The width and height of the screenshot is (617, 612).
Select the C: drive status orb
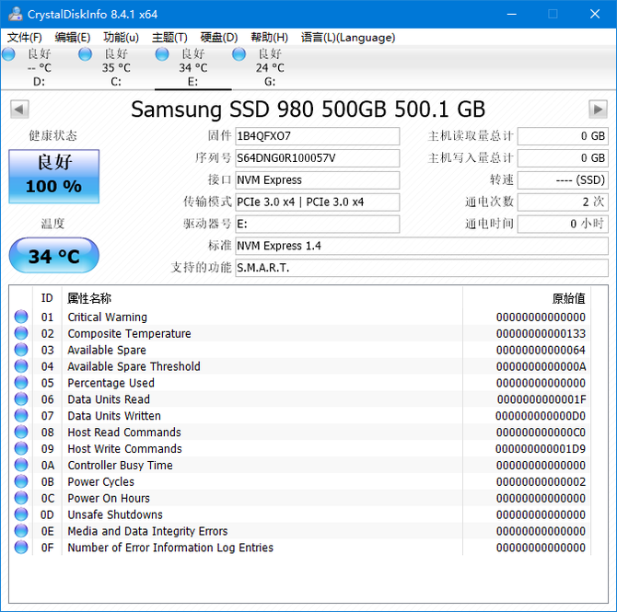click(86, 54)
